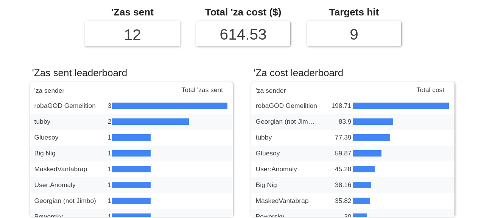Screen dimensions: 481x218
Task: Select Gluesoy in the Zas sent leaderboard
Action: [x=46, y=138]
